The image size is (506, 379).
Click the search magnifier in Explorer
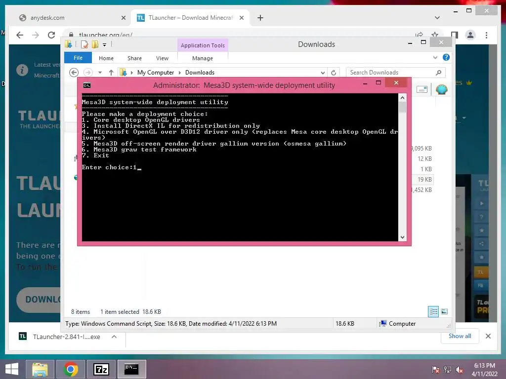pos(439,73)
